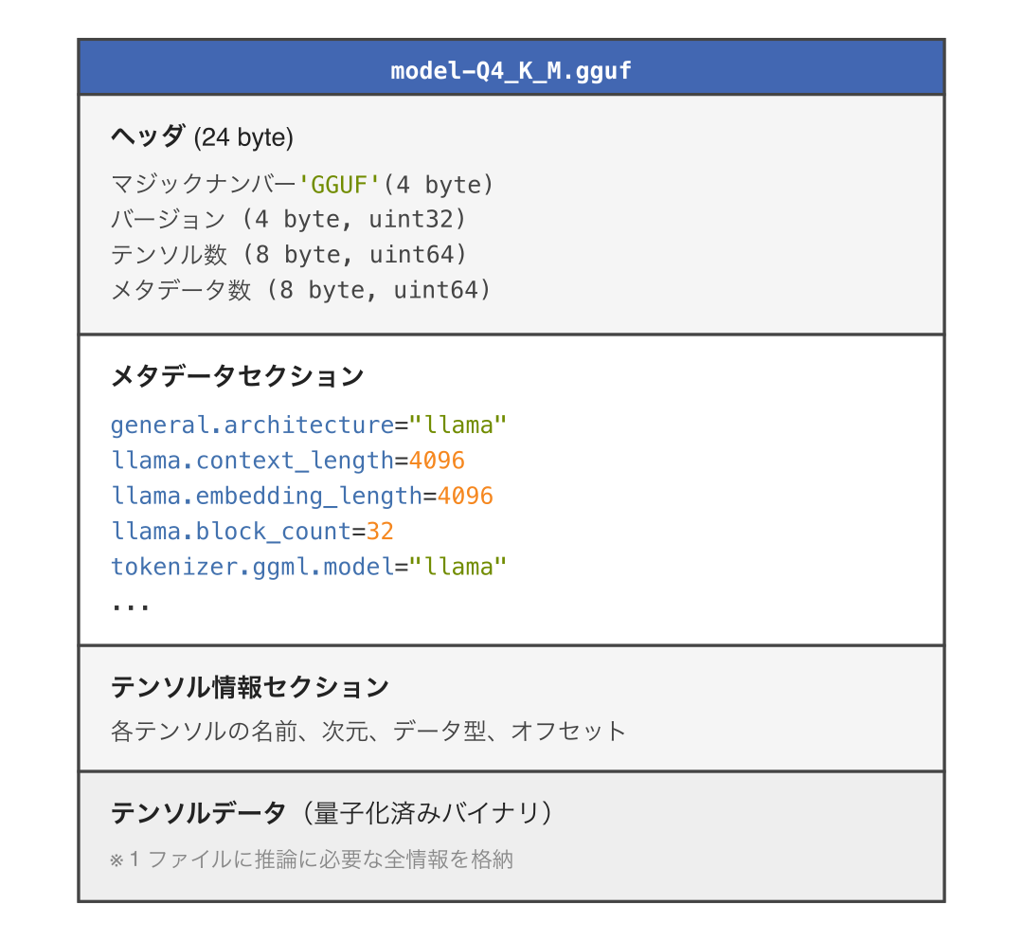
Task: Click the model-Q4_K_M.gguf title bar
Action: pyautogui.click(x=511, y=69)
